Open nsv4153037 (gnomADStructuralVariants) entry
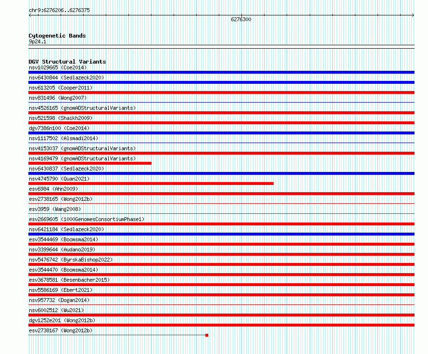This screenshot has height=354, width=428. 82,148
